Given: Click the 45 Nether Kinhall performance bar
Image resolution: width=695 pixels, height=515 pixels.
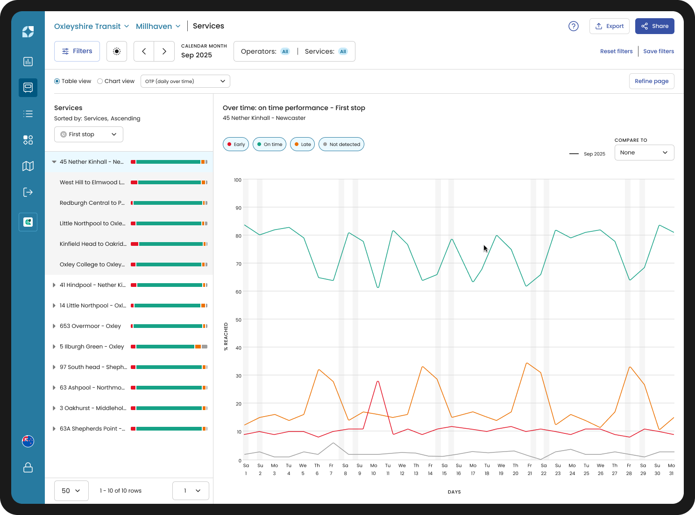Looking at the screenshot, I should [x=169, y=162].
